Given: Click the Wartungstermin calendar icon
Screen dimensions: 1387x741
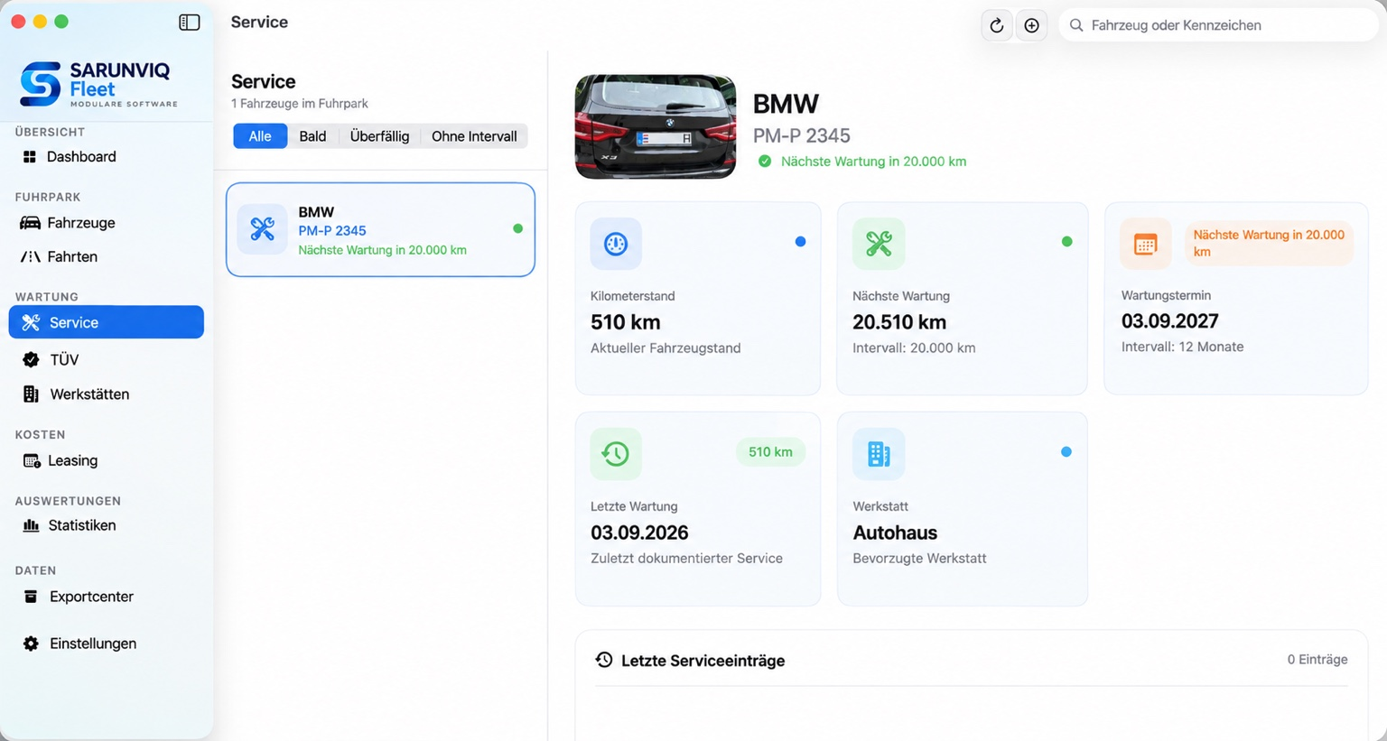Looking at the screenshot, I should (1146, 244).
